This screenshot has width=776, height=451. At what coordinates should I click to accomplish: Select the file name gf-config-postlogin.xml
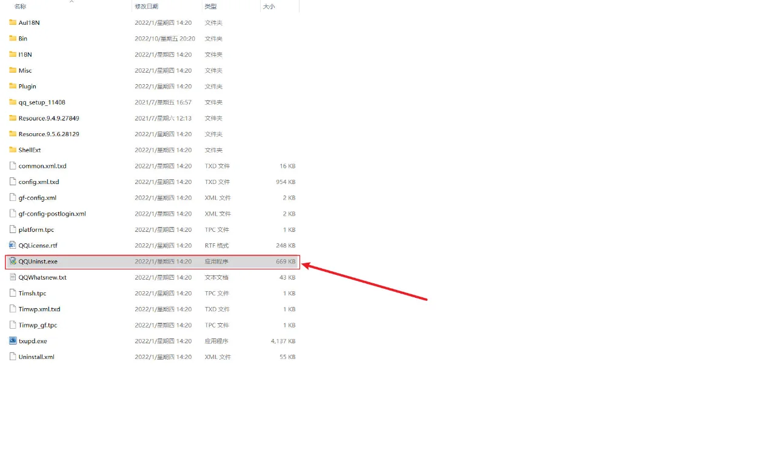coord(52,214)
